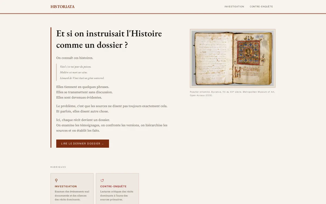Click the magnifier icon on the Investigation card
This screenshot has height=204, width=326.
(x=56, y=180)
